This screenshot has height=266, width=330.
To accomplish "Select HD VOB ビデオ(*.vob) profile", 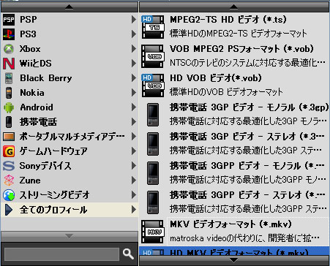I will tap(234, 85).
